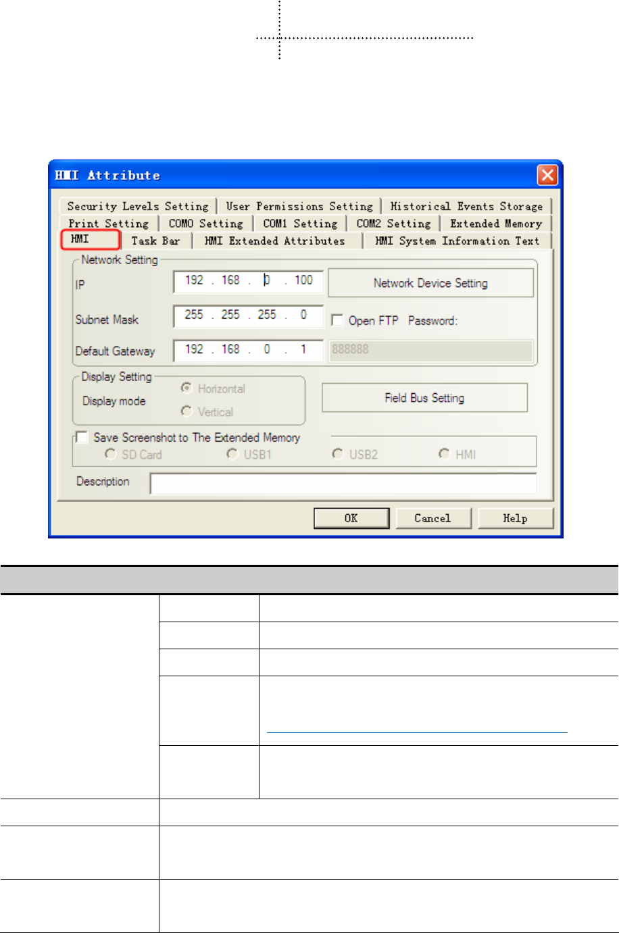Click the Description text field
619x933 pixels.
(x=343, y=483)
